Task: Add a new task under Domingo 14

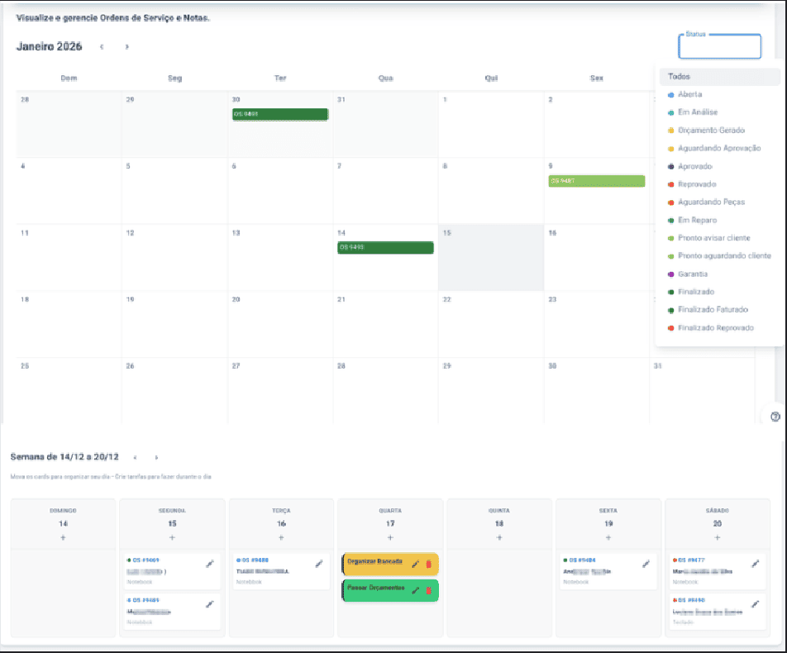Action: coord(63,537)
